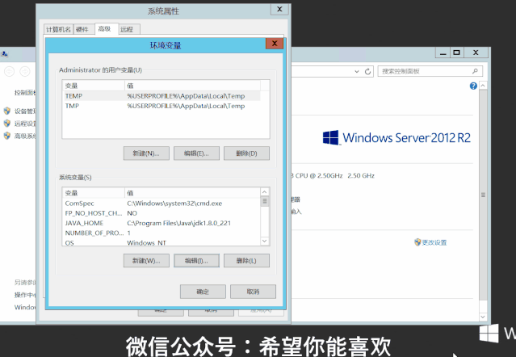This screenshot has height=357, width=516.
Task: Click system variables list scrollbar thumb
Action: [x=265, y=201]
